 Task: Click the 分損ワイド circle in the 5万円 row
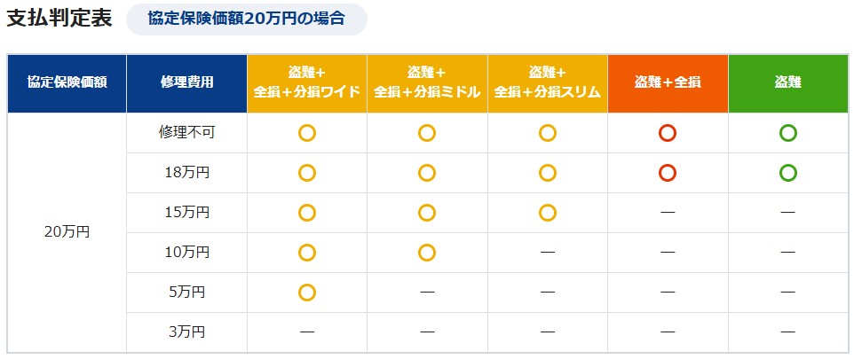[x=307, y=293]
